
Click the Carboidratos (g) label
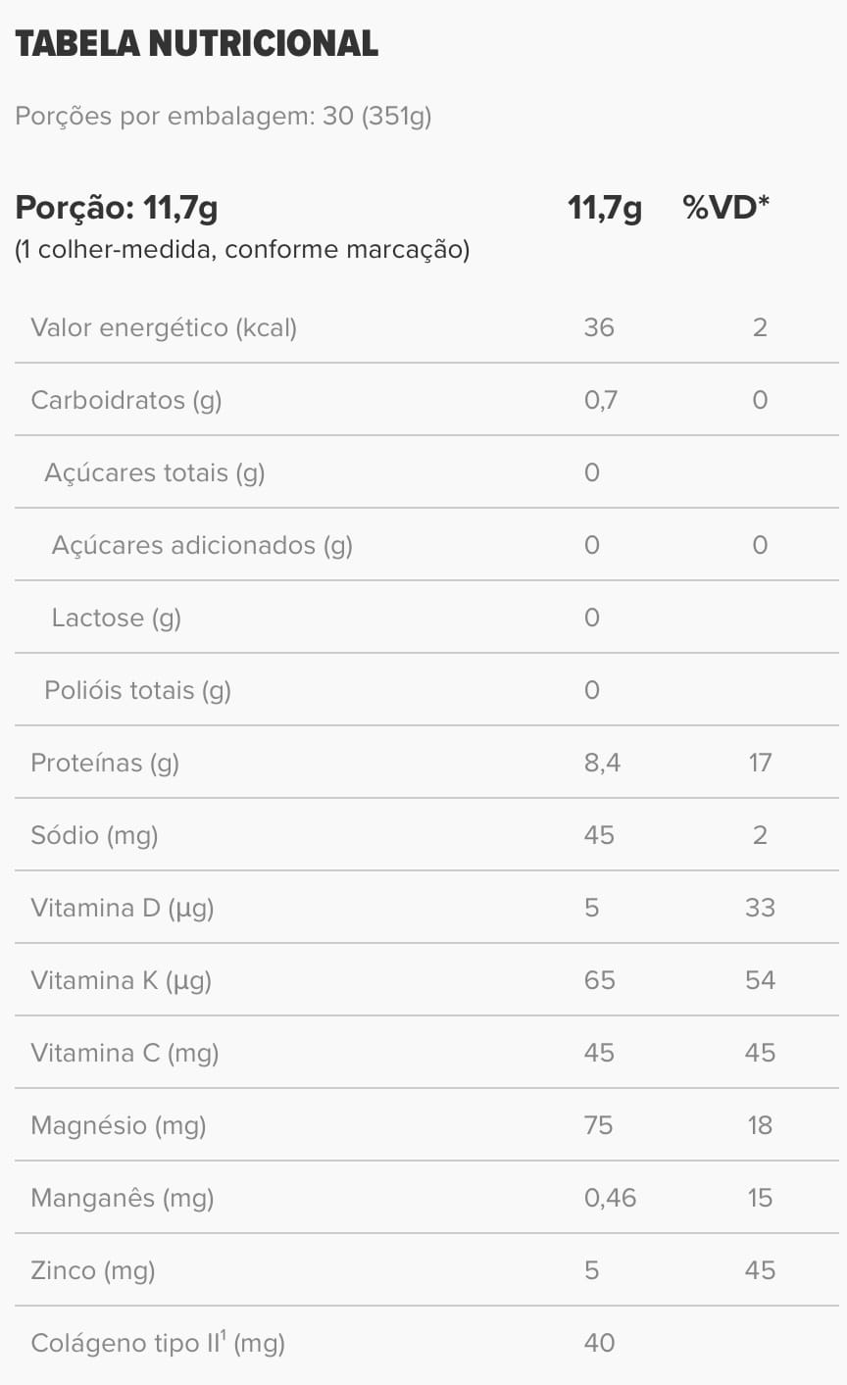click(x=126, y=400)
